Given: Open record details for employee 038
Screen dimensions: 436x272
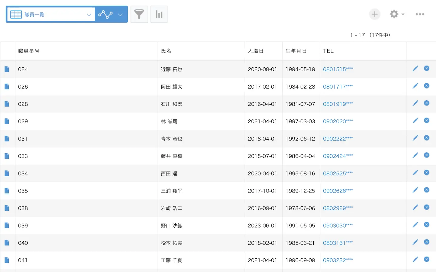Looking at the screenshot, I should click(7, 208).
